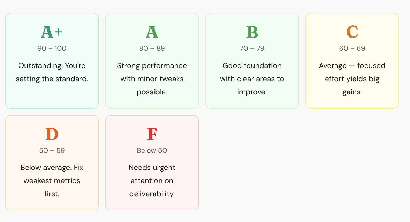This screenshot has height=222, width=410.
Task: Click the A+ grade letter
Action: pyautogui.click(x=52, y=32)
